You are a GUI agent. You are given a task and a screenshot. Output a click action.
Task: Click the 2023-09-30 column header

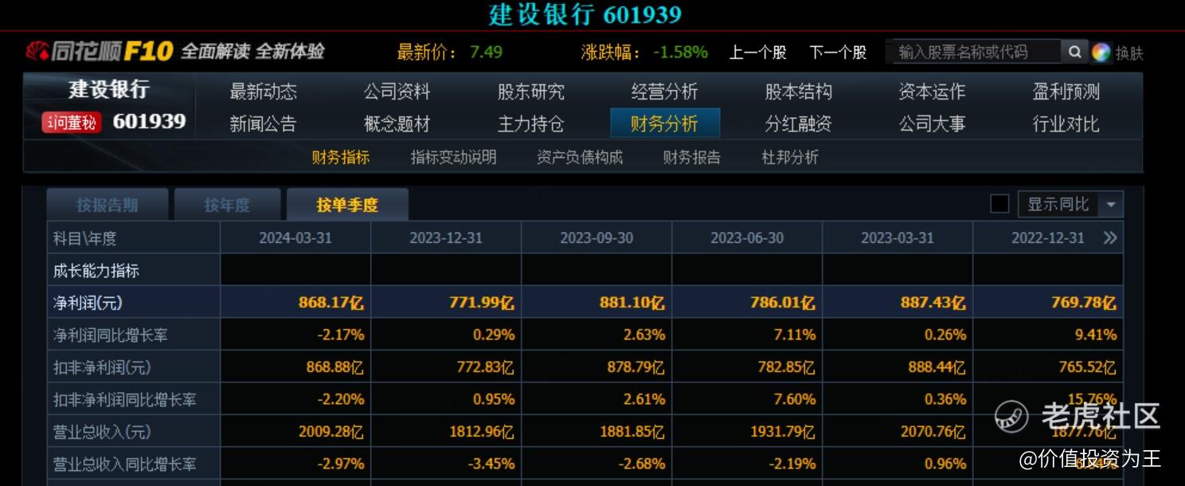(596, 237)
